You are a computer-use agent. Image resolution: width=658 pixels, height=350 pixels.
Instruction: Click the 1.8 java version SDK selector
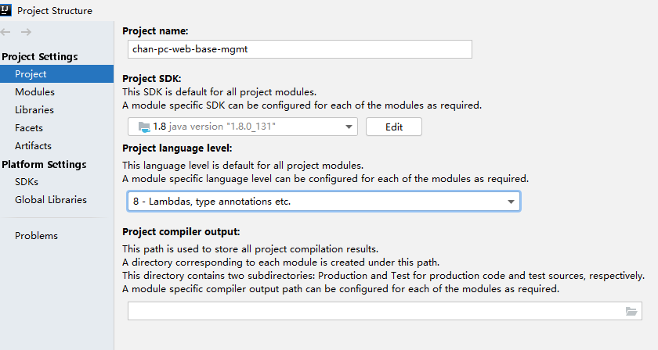pos(243,127)
